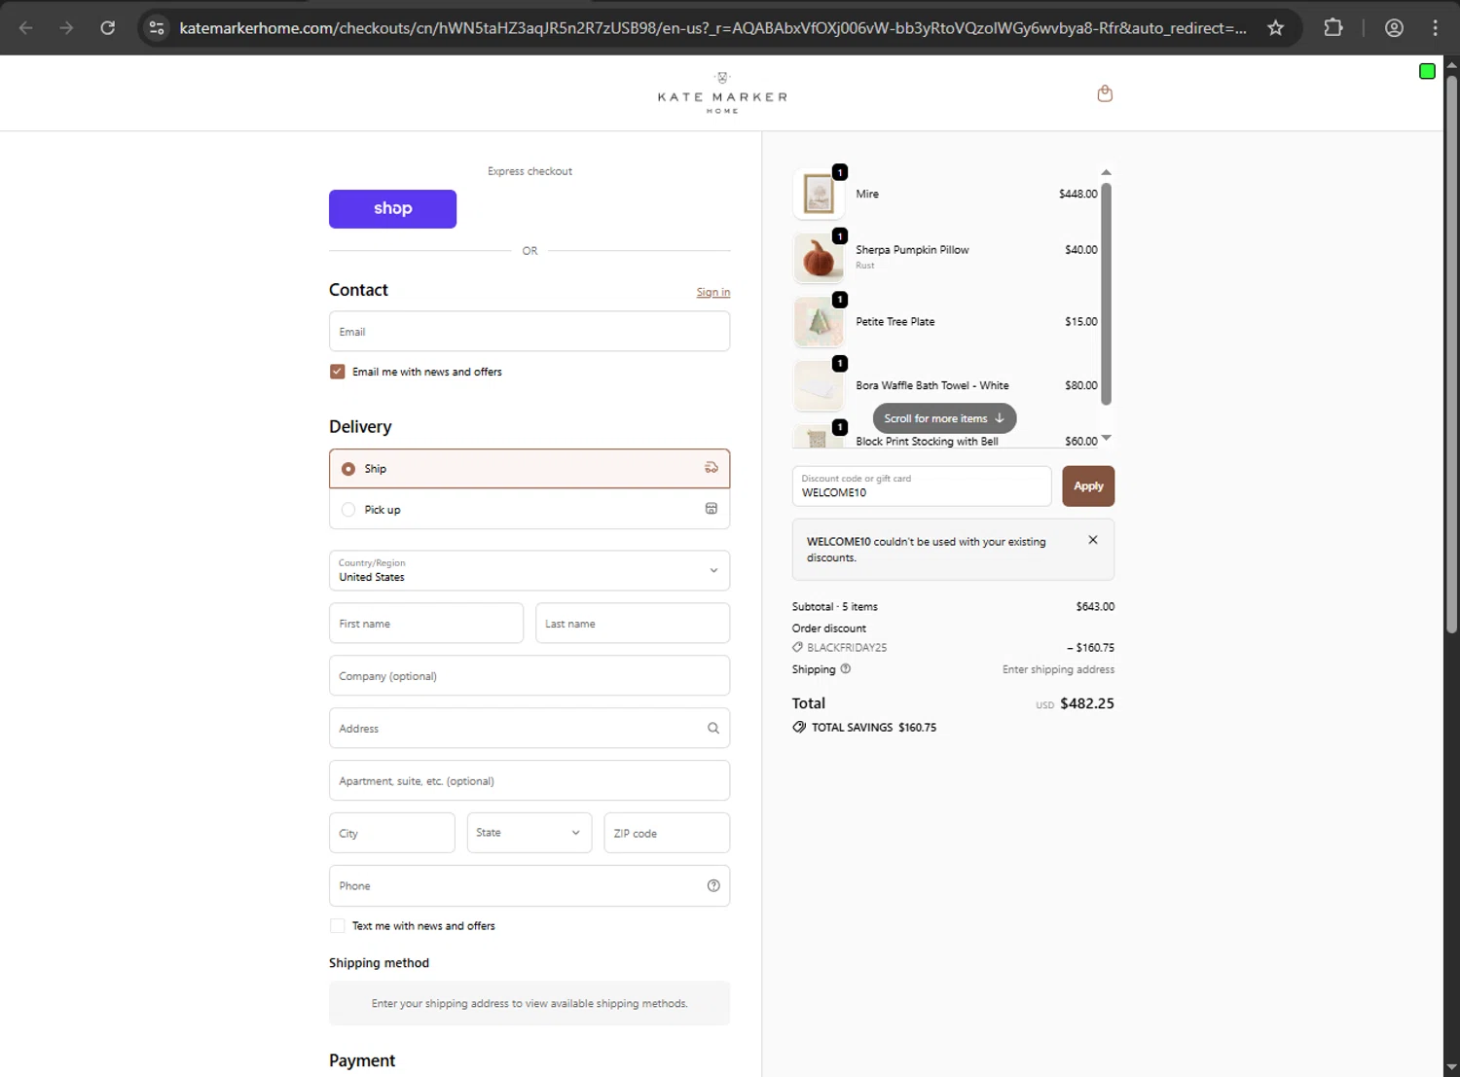Viewport: 1460px width, 1077px height.
Task: Select the Pick up delivery option
Action: click(x=529, y=509)
